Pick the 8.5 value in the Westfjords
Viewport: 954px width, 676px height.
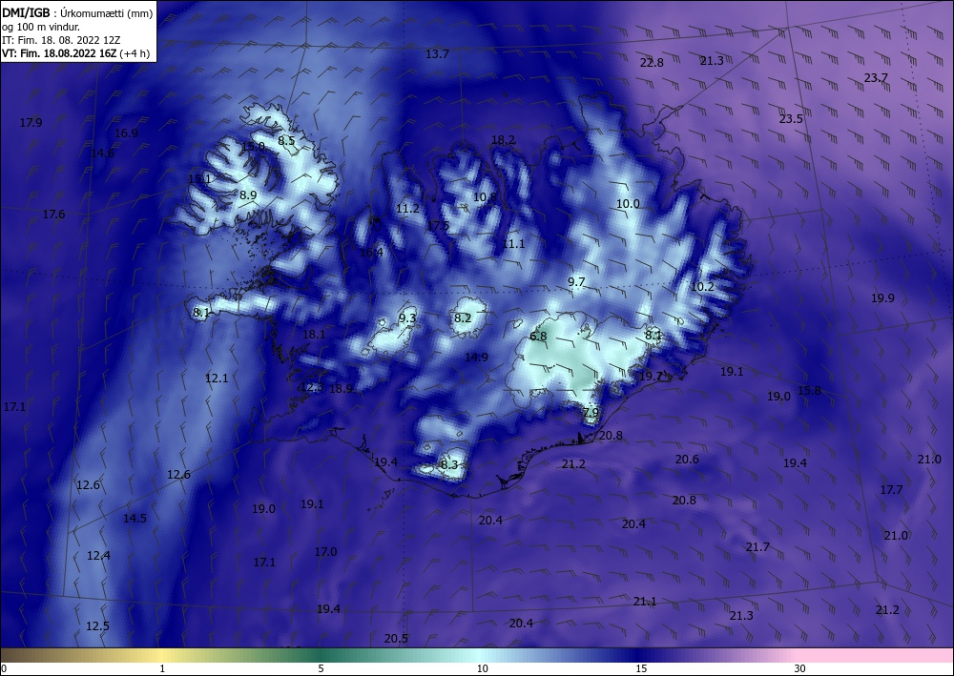point(286,141)
